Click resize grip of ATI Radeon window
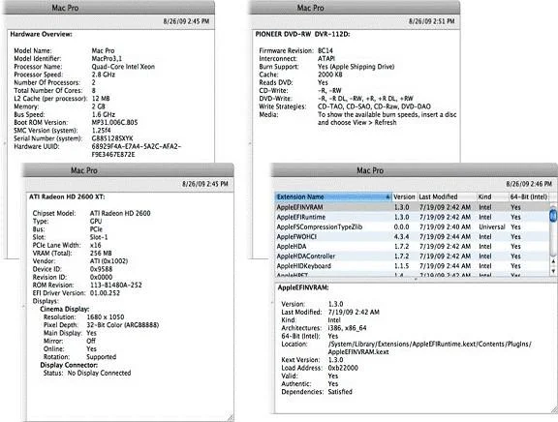558x422 pixels. (x=230, y=417)
